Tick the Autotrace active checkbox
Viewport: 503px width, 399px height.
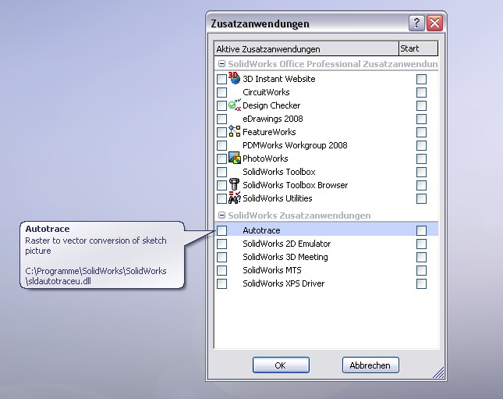221,230
